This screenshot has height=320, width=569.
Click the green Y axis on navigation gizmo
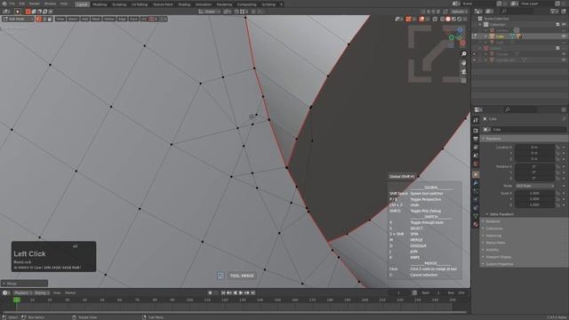coord(452,37)
